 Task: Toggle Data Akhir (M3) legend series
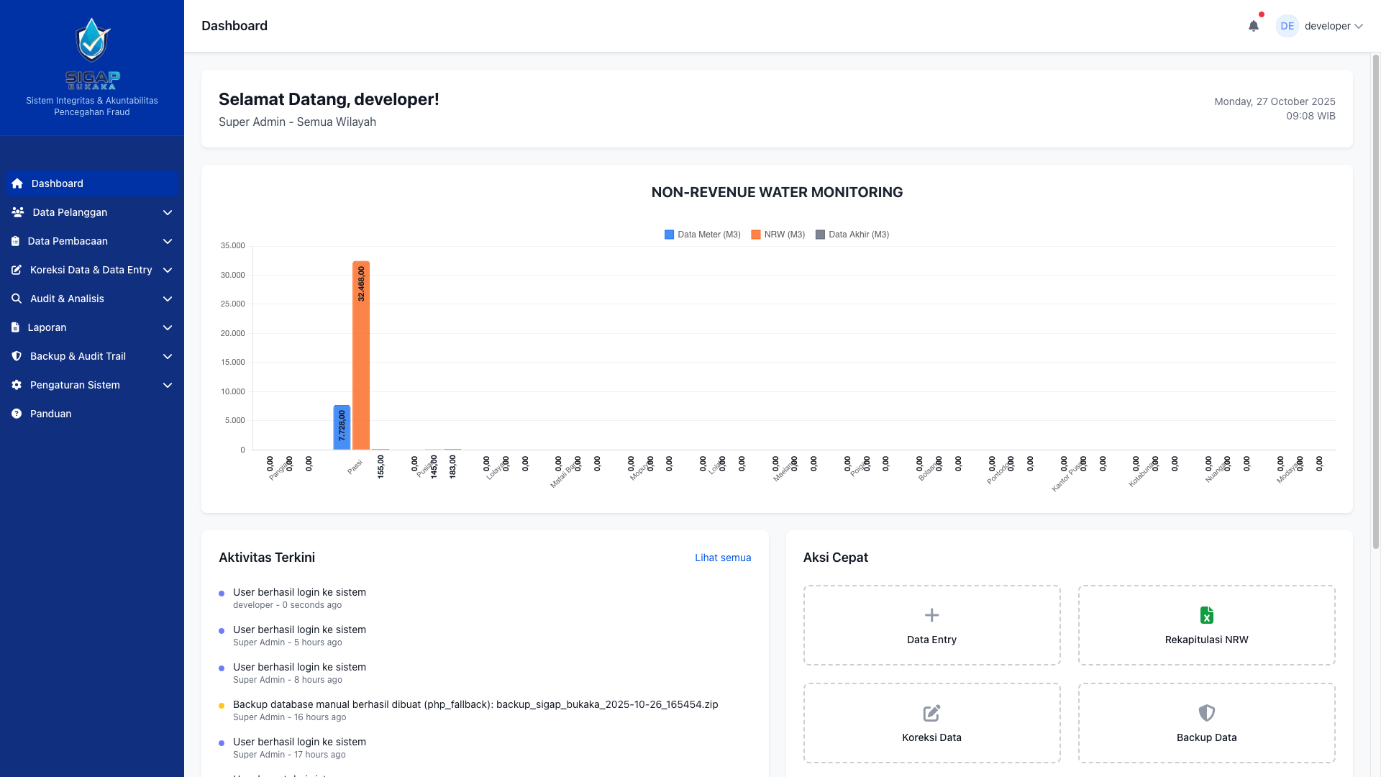tap(852, 235)
